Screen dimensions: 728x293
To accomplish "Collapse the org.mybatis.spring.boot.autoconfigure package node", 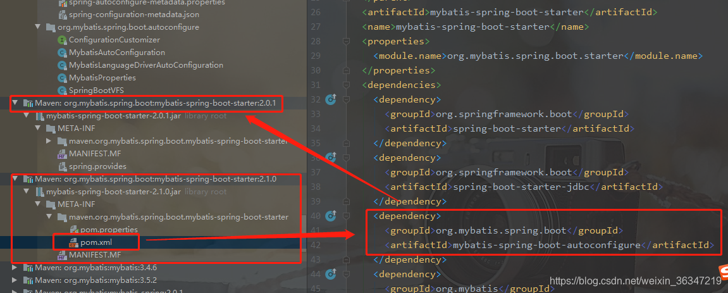I will 38,27.
